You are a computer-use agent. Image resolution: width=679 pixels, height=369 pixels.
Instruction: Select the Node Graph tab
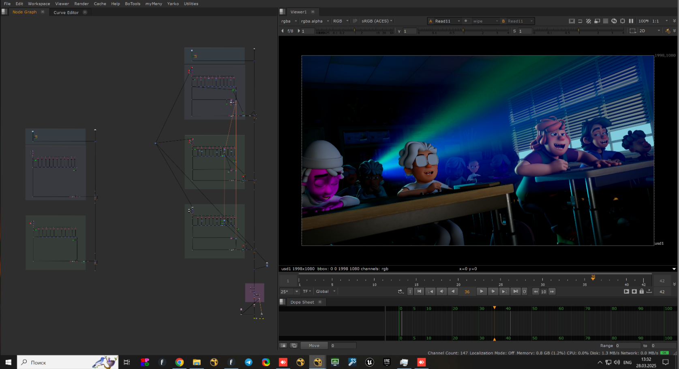24,12
